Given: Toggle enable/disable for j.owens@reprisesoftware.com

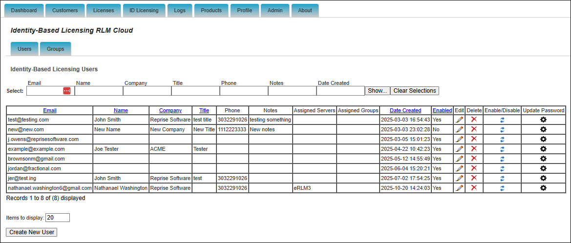Looking at the screenshot, I should pyautogui.click(x=502, y=139).
